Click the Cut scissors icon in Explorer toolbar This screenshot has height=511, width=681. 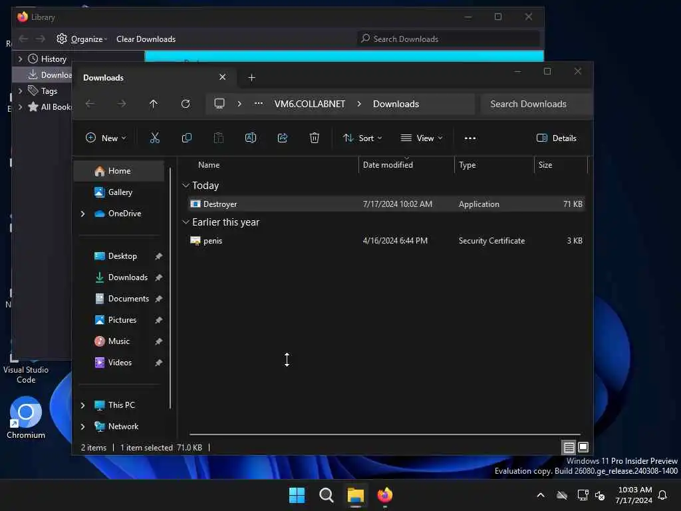(x=154, y=138)
